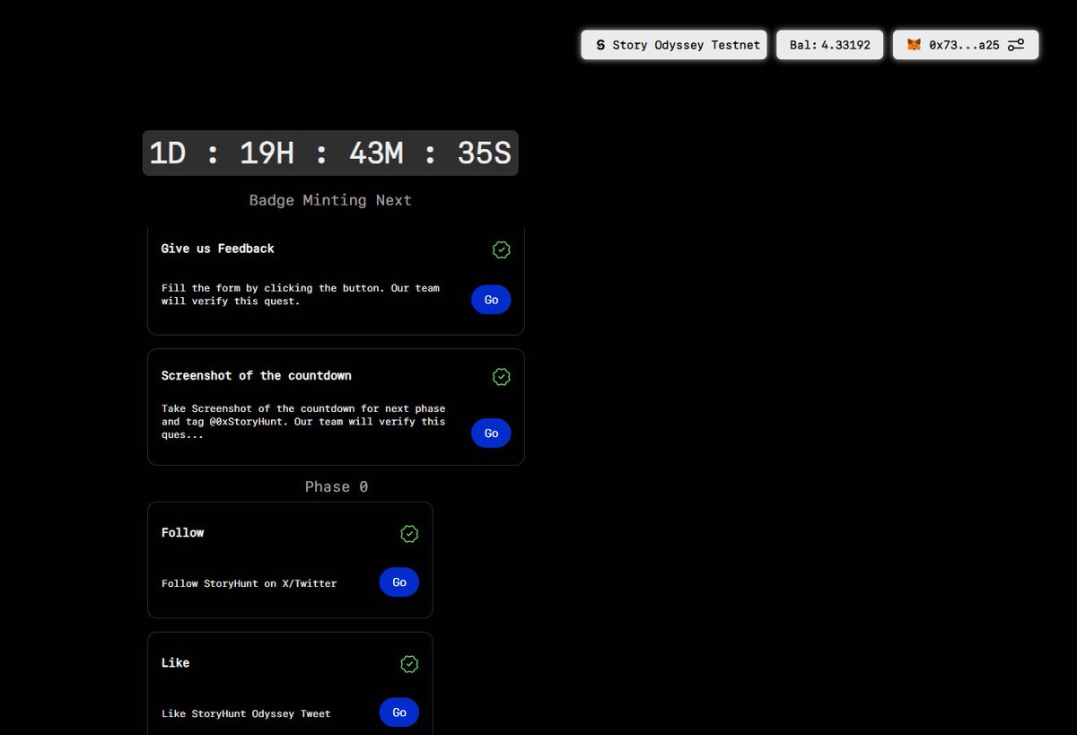Click the 'Phase 0' section heading

pos(337,486)
